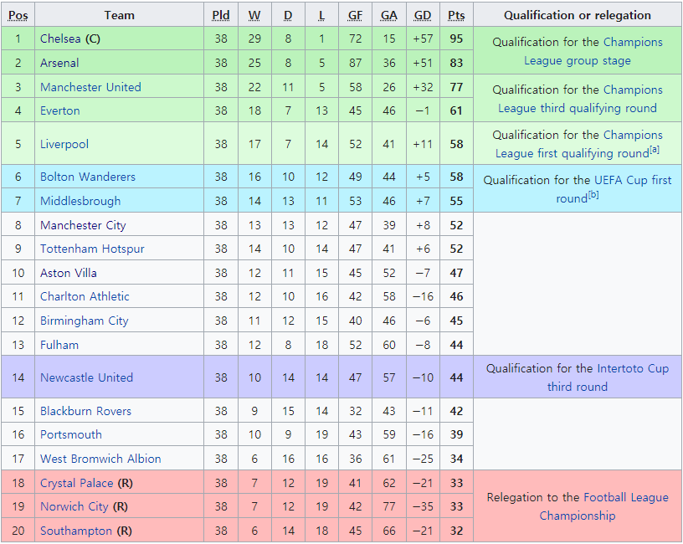Open footnote [a] next to first qualifying round
The width and height of the screenshot is (683, 544).
655,151
